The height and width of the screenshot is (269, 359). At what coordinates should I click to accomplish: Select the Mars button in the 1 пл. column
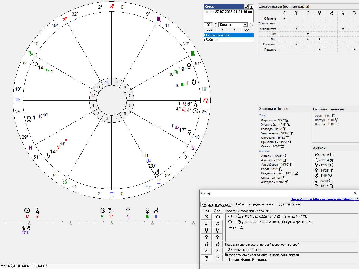[206, 244]
